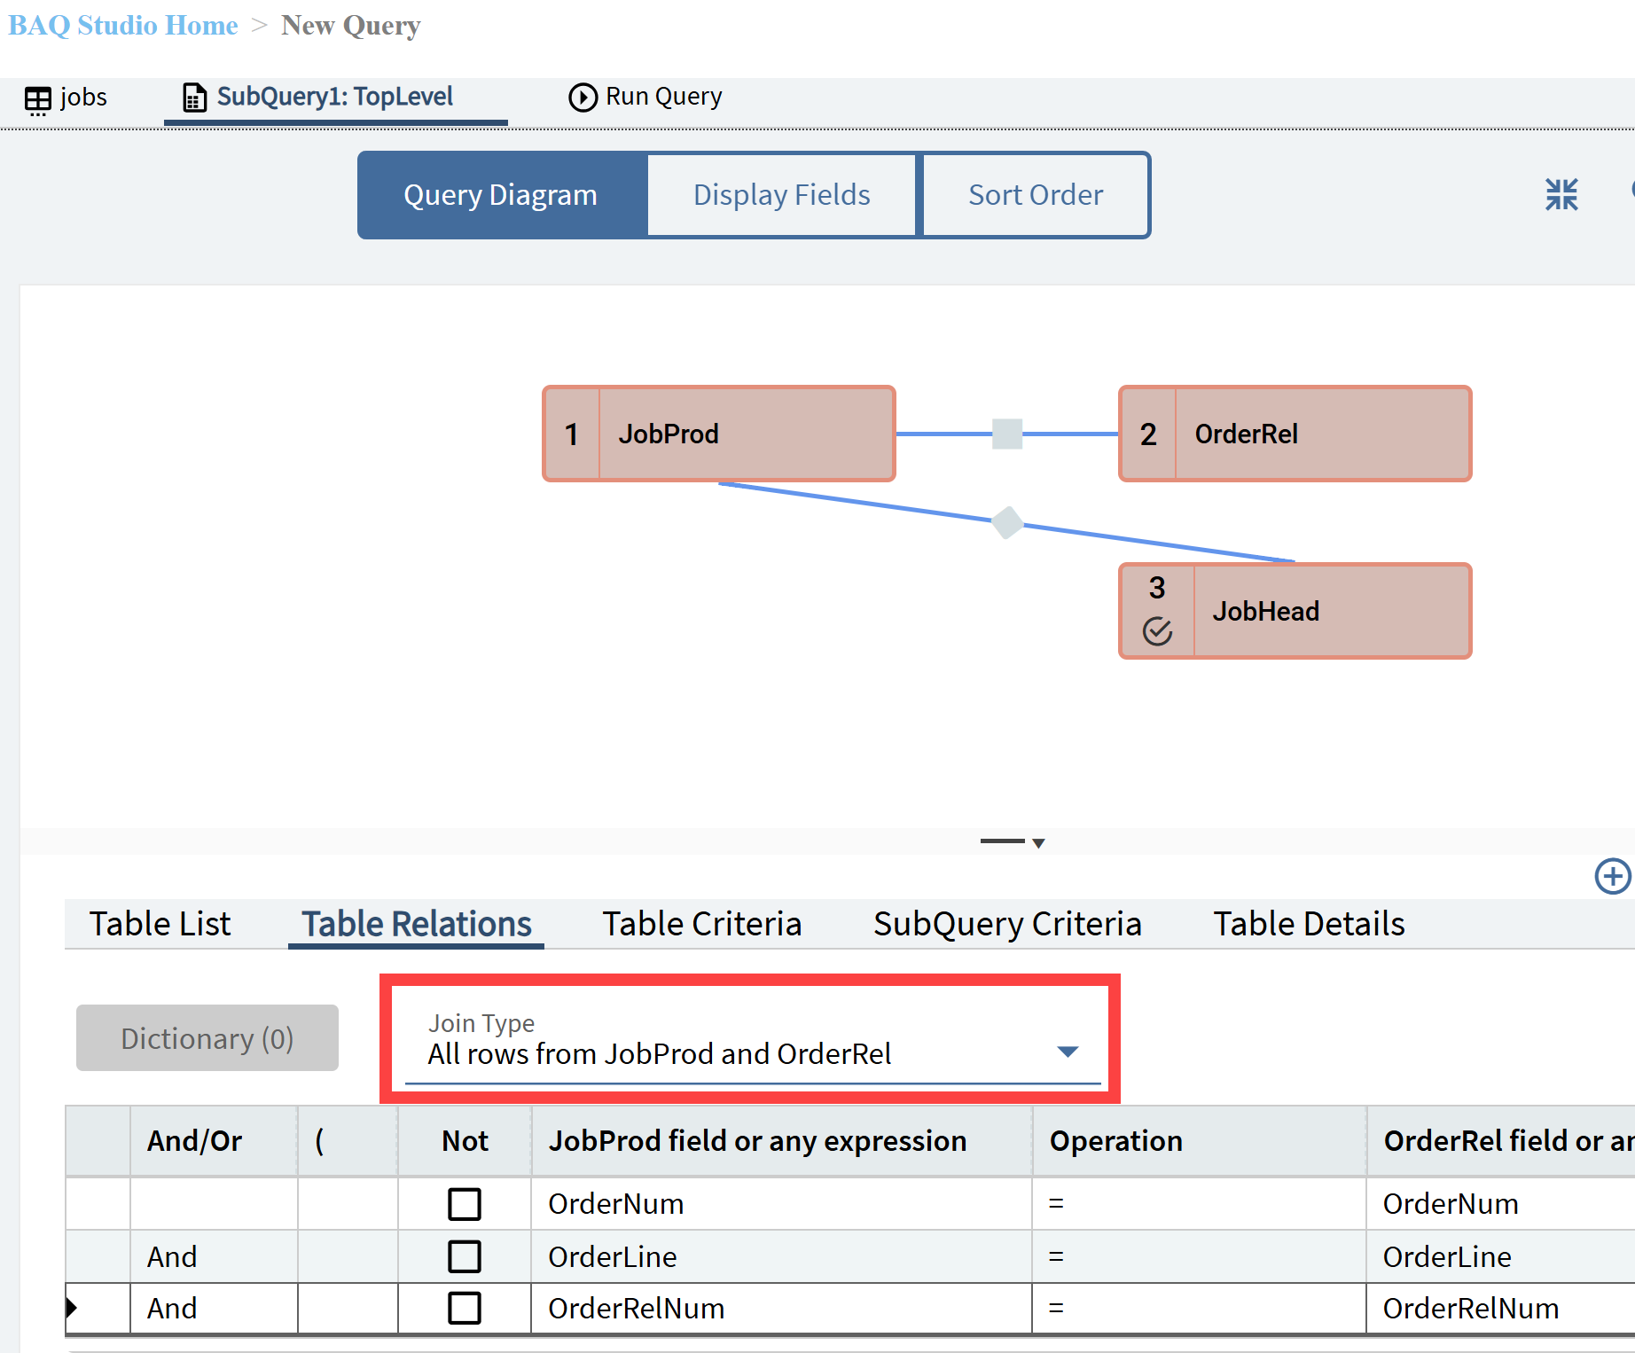Select the OrderRel table node

coord(1295,434)
